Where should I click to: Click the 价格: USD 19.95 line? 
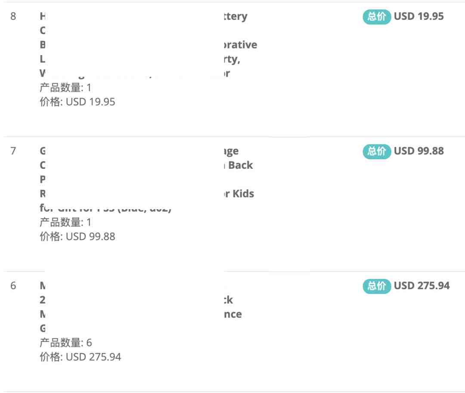point(77,102)
